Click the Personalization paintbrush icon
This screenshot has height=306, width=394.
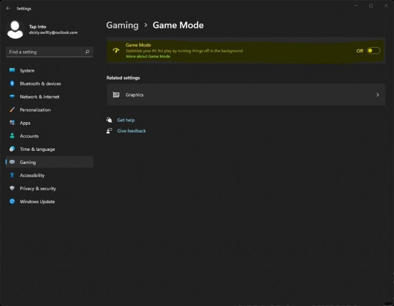tap(12, 109)
